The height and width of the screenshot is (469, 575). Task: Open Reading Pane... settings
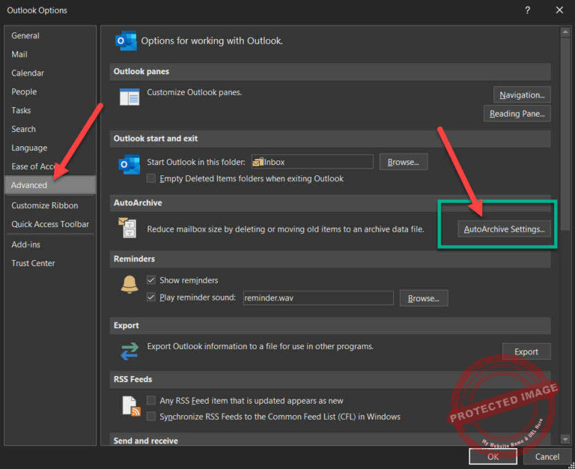coord(517,114)
